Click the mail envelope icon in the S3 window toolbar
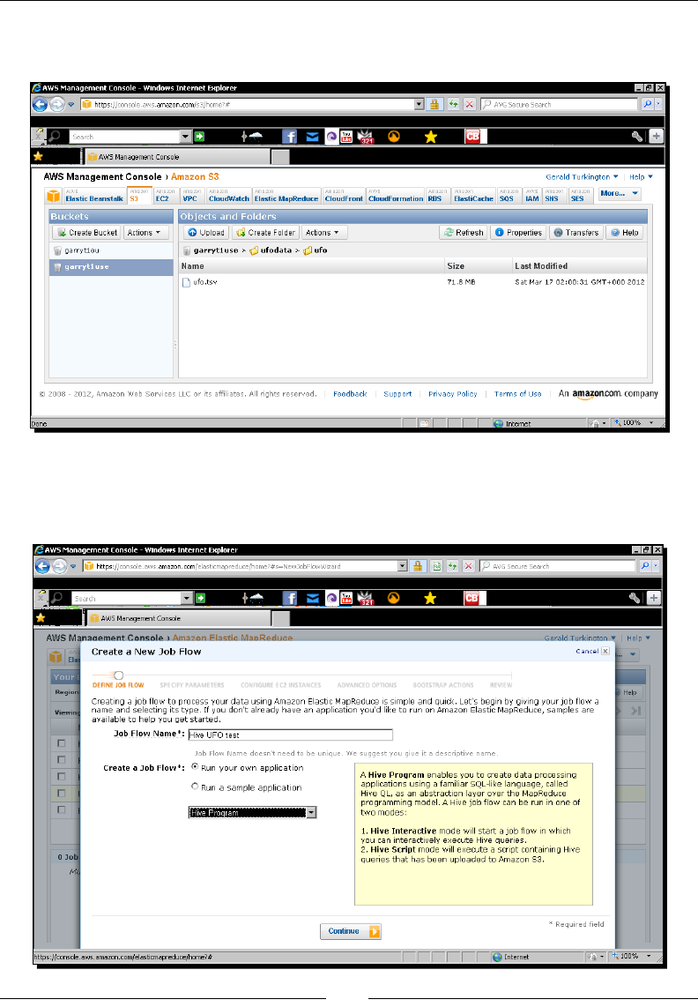The height and width of the screenshot is (1007, 698). coord(312,136)
